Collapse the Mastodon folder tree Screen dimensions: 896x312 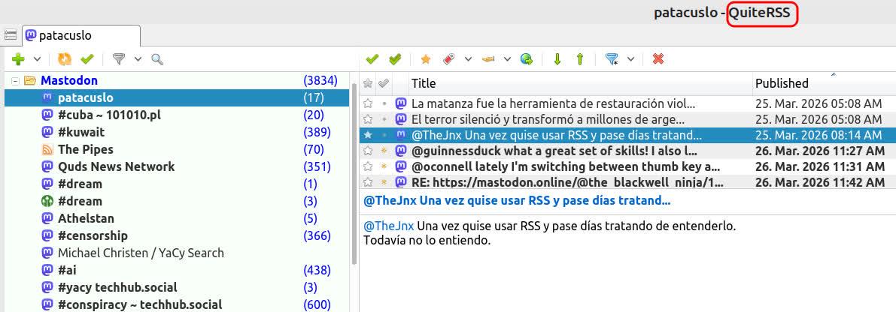pos(14,80)
